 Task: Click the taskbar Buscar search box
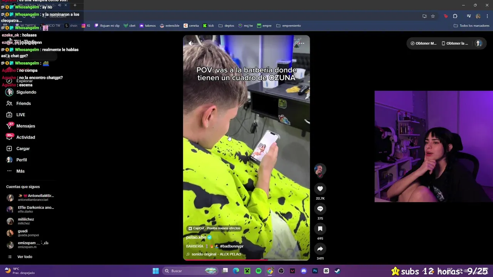190,271
